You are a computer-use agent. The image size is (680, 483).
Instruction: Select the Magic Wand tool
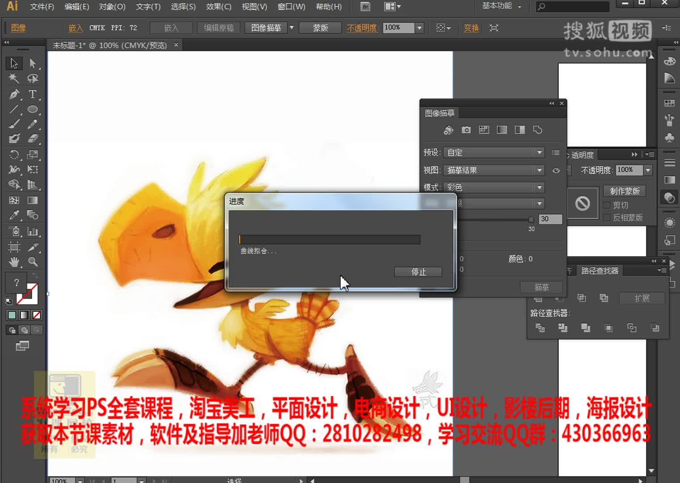pyautogui.click(x=14, y=79)
